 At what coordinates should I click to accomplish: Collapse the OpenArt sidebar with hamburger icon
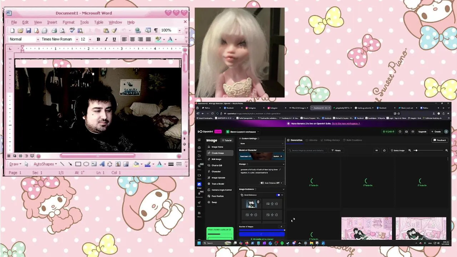(199, 140)
